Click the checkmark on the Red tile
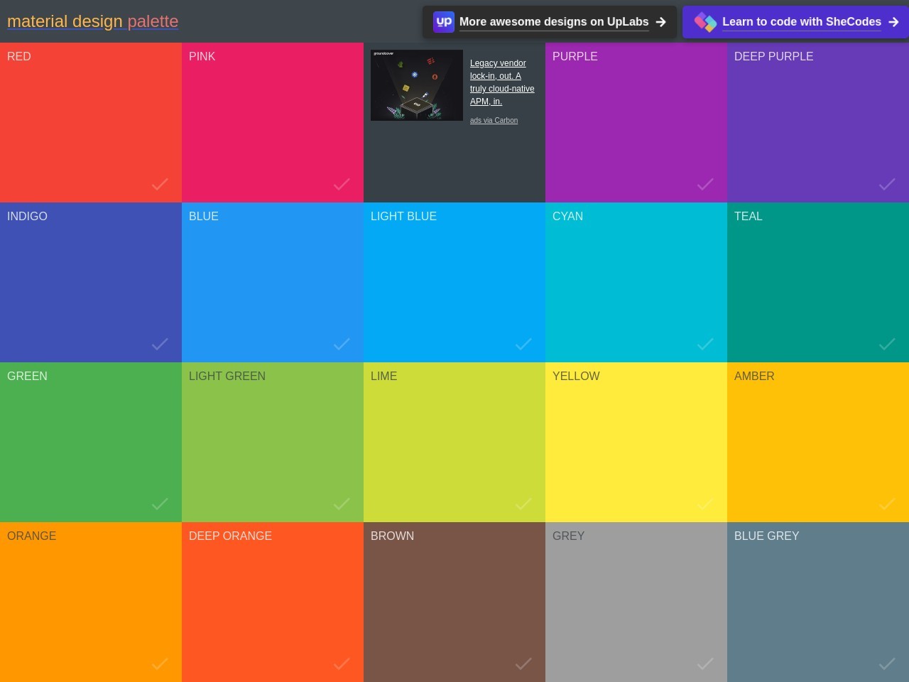Image resolution: width=909 pixels, height=682 pixels. pyautogui.click(x=160, y=185)
